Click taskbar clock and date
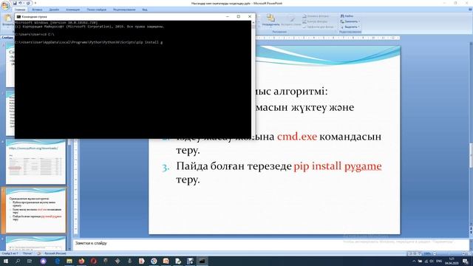This screenshot has height=266, width=473. coord(452,261)
